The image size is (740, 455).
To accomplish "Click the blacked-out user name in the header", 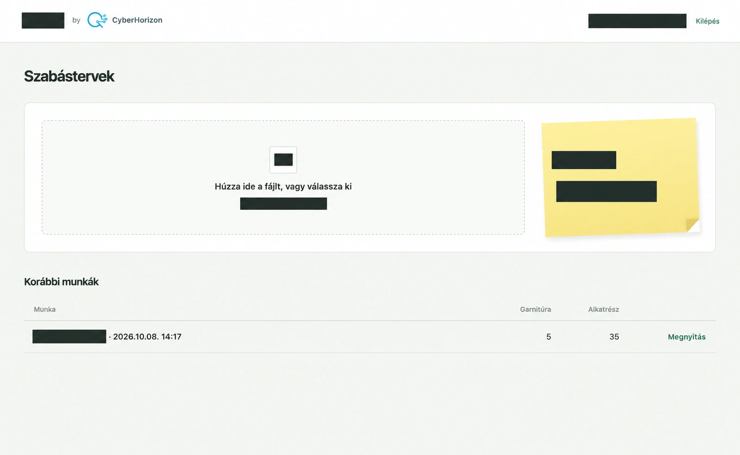I will tap(637, 21).
